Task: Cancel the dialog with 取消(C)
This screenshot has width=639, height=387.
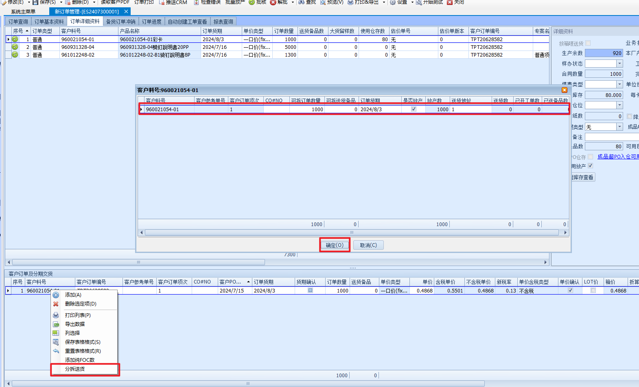Action: (x=368, y=245)
